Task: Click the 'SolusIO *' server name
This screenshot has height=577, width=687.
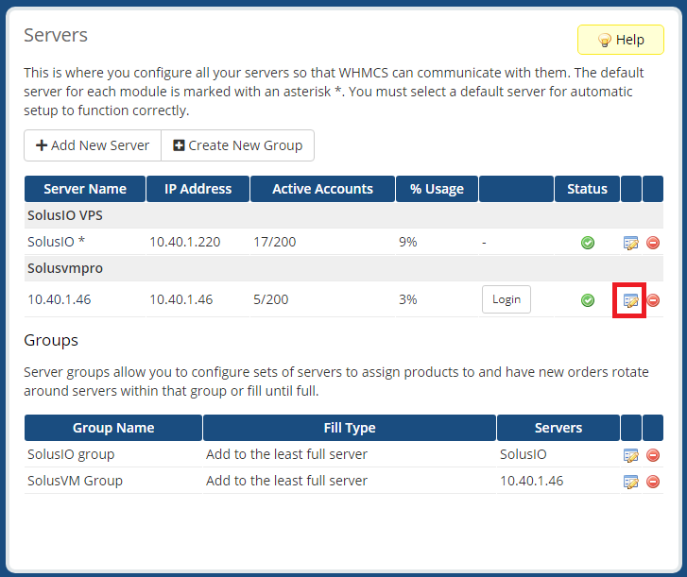Action: [56, 242]
